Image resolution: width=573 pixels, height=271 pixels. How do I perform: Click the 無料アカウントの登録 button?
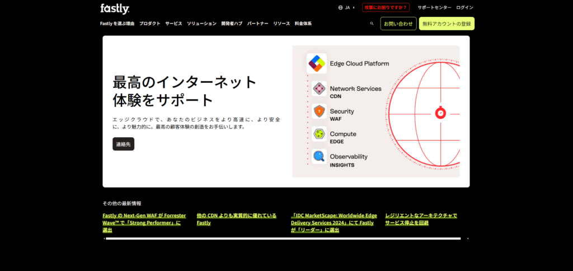(447, 24)
